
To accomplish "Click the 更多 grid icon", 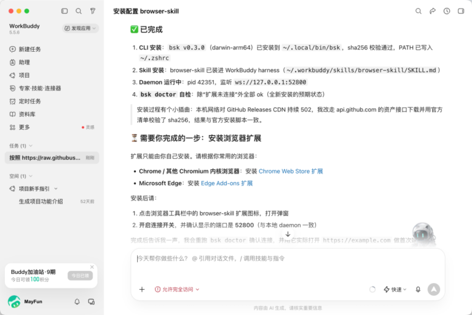I will click(12, 127).
